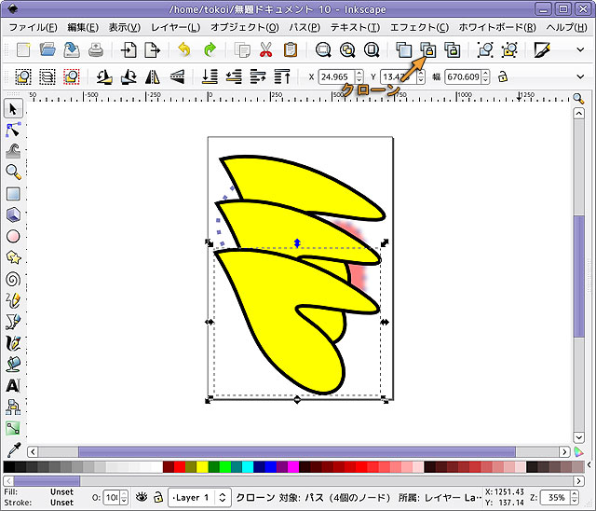The height and width of the screenshot is (511, 596).
Task: Click the Cut scissors icon
Action: (265, 49)
